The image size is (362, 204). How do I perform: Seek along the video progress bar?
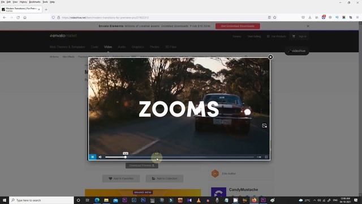[x=180, y=157]
